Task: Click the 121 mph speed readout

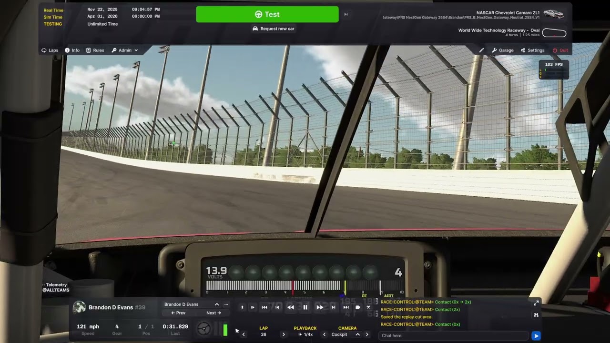Action: pos(88,327)
